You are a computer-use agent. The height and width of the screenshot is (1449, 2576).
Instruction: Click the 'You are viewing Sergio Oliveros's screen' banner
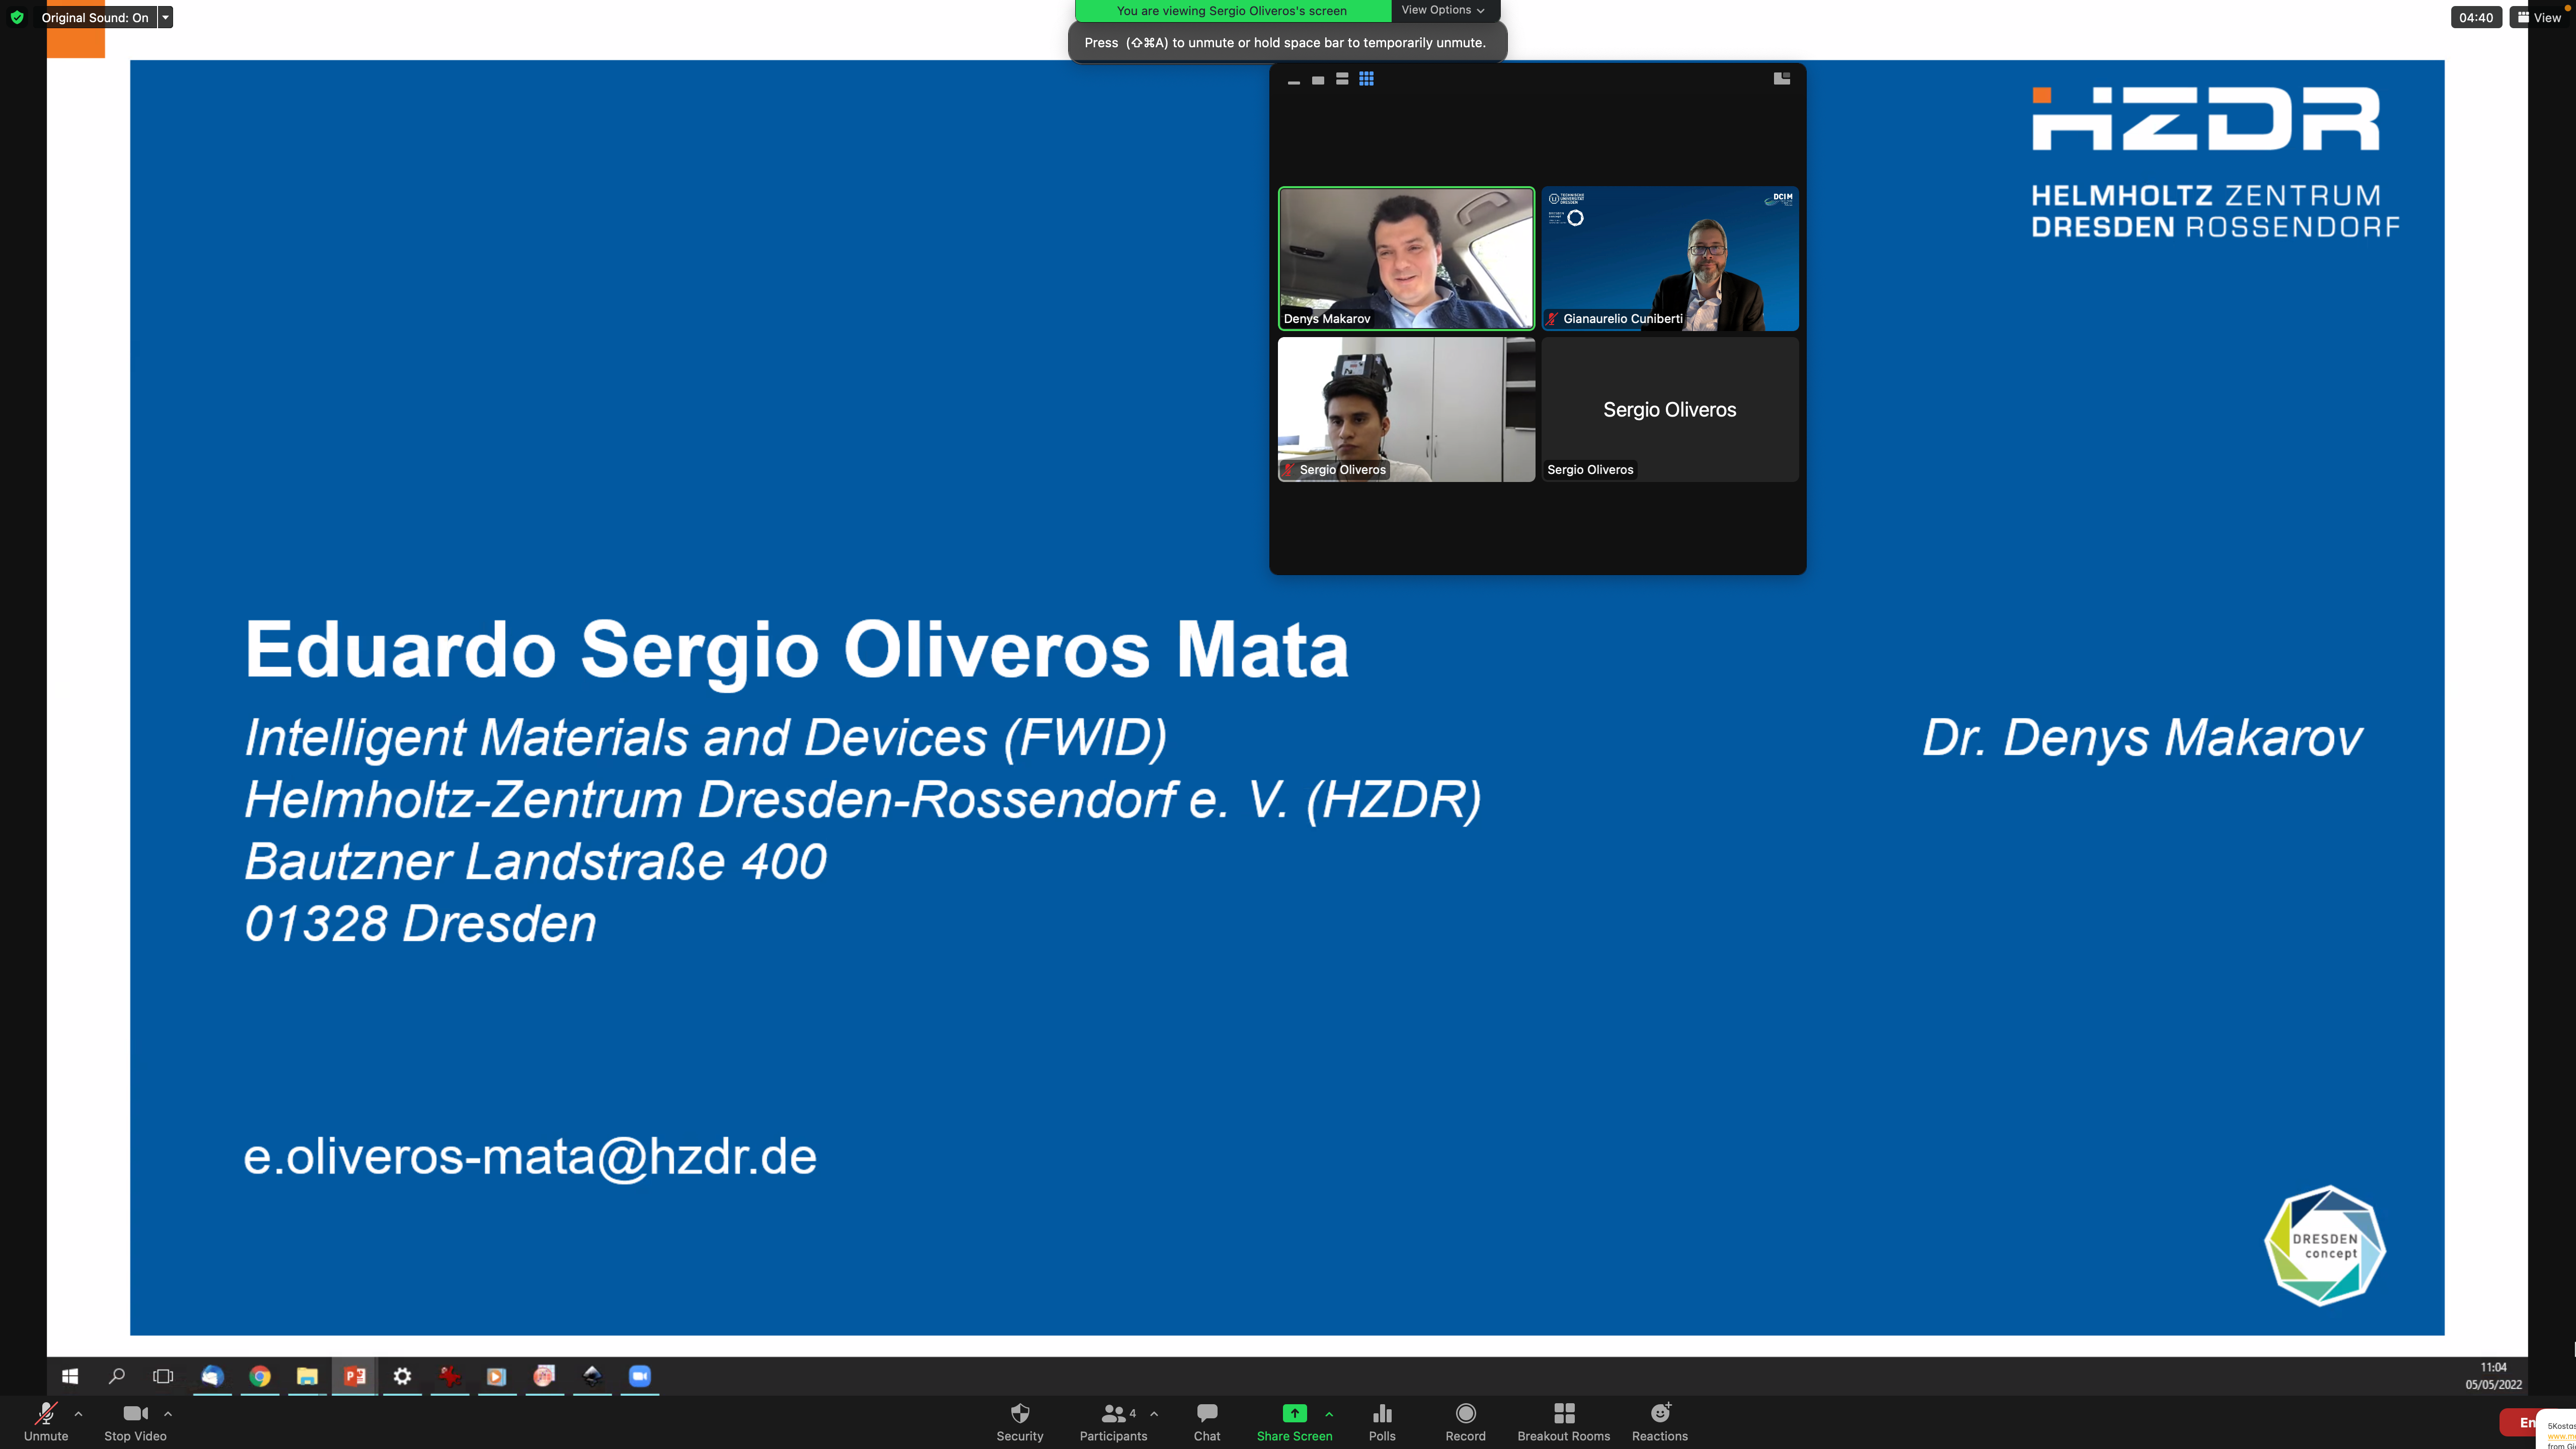click(1232, 11)
